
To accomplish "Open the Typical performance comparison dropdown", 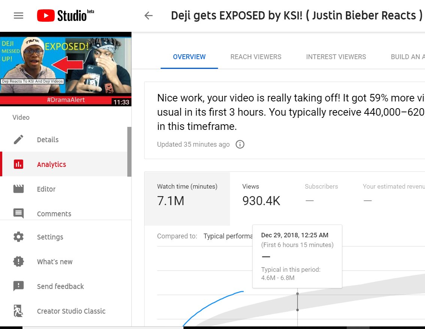I will coord(228,236).
